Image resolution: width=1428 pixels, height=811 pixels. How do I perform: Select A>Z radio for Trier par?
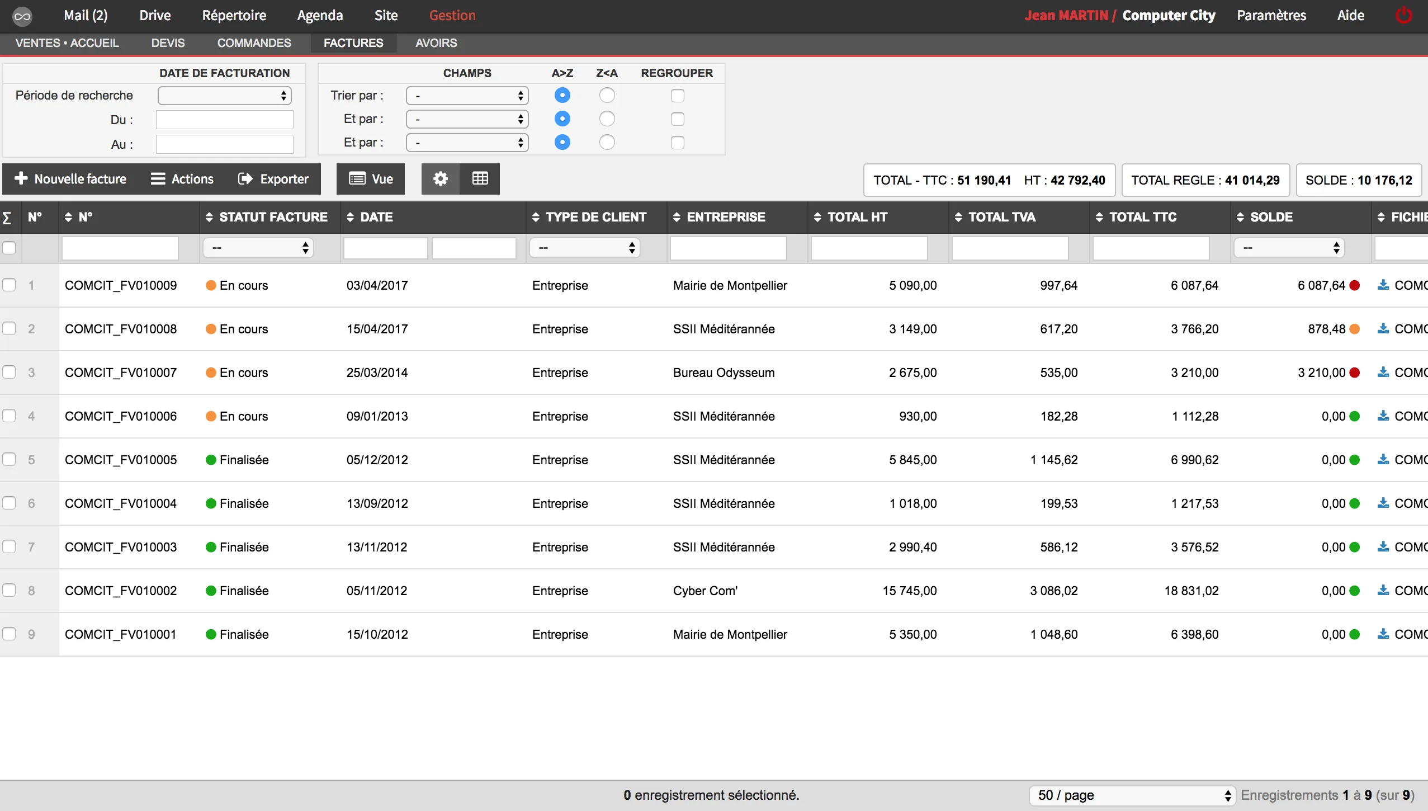562,96
